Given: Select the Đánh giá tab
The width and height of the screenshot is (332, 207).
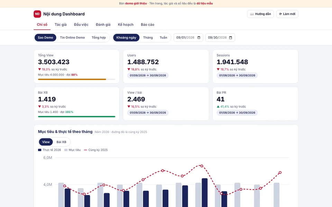Looking at the screenshot, I should click(103, 24).
